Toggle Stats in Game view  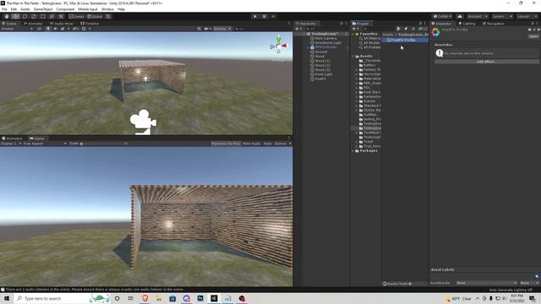[267, 144]
